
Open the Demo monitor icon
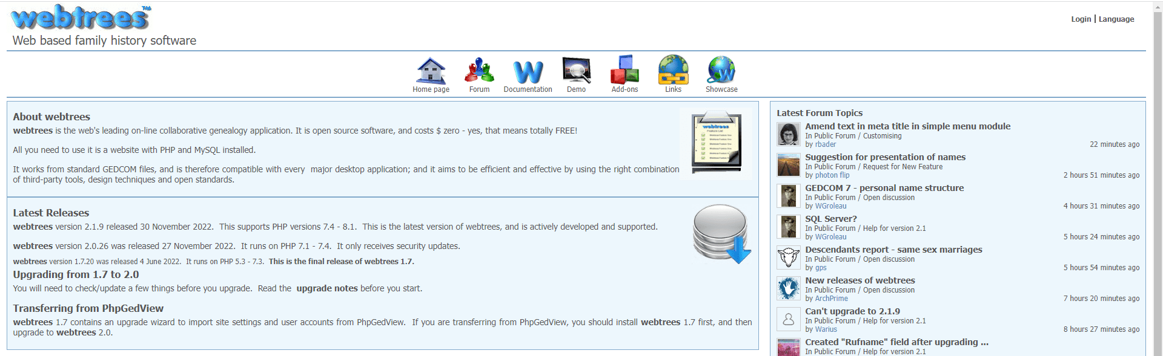(x=577, y=70)
